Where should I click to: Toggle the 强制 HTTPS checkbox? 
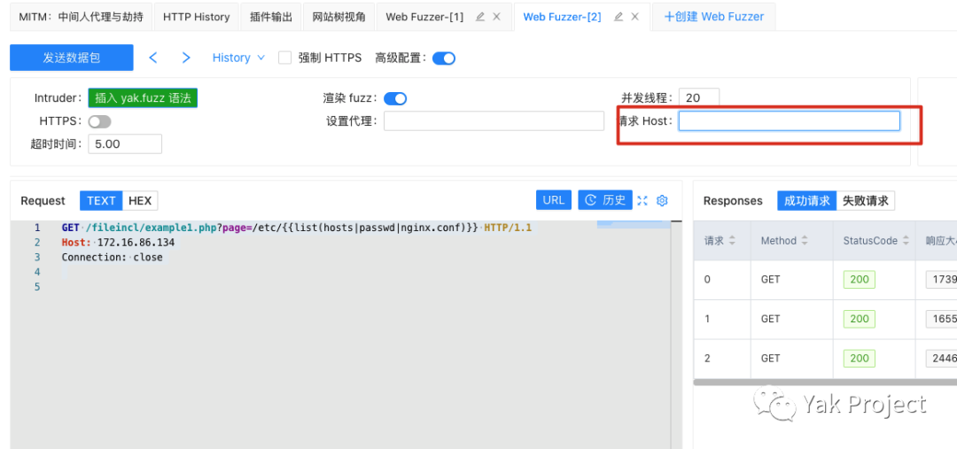(x=284, y=58)
